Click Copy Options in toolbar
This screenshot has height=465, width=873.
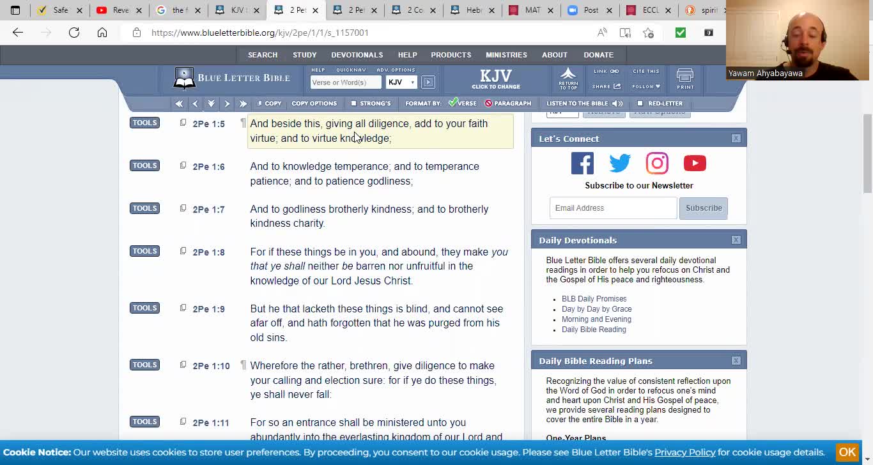pyautogui.click(x=314, y=103)
